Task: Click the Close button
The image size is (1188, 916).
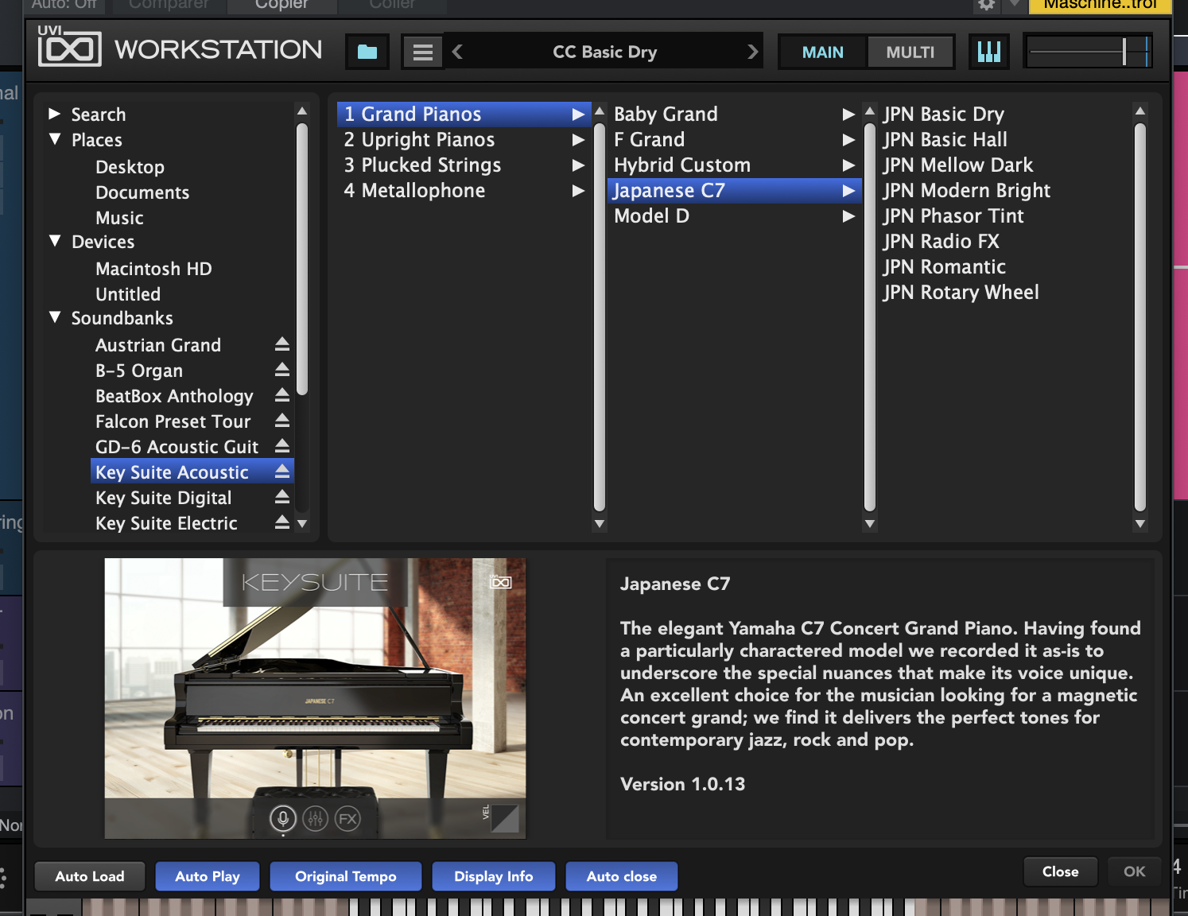Action: (1060, 871)
